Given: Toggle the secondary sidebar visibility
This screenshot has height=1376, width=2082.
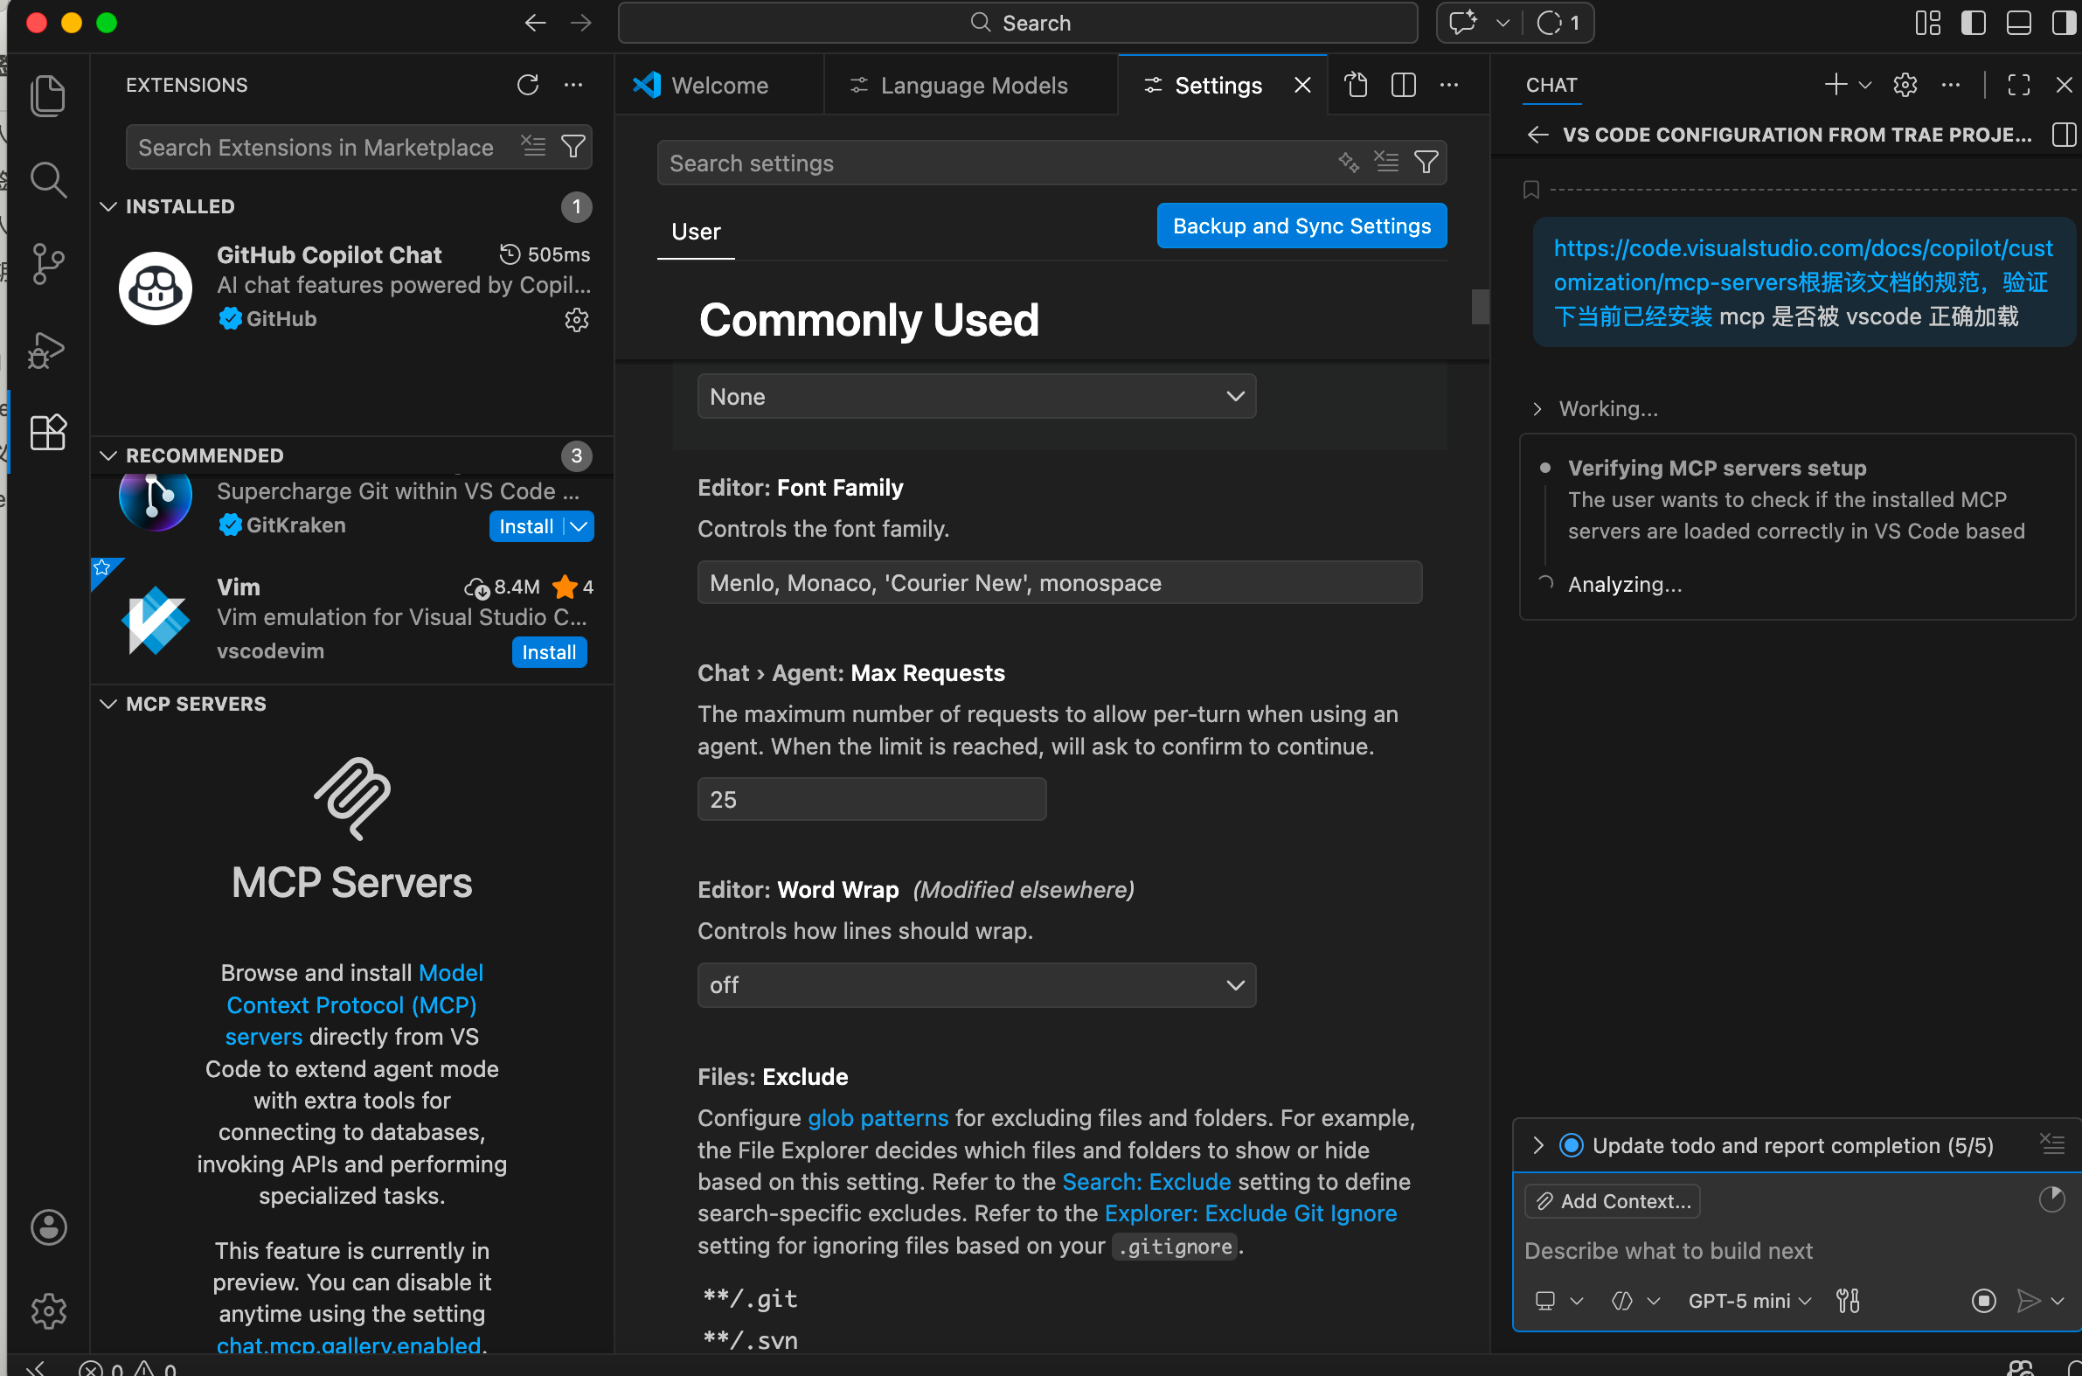Looking at the screenshot, I should point(2064,23).
